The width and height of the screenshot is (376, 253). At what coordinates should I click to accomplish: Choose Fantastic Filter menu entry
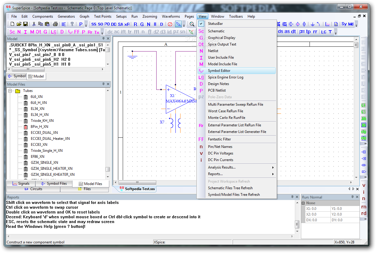coord(236,139)
